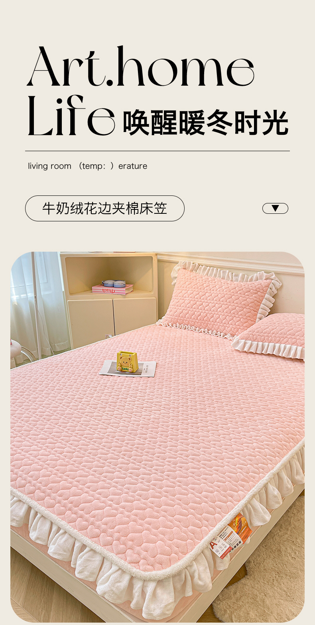This screenshot has height=625, width=315.
Task: Click the blue object atop the book
Action: (x=113, y=283)
